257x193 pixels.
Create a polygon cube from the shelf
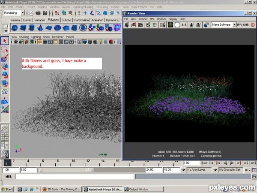tap(23, 28)
